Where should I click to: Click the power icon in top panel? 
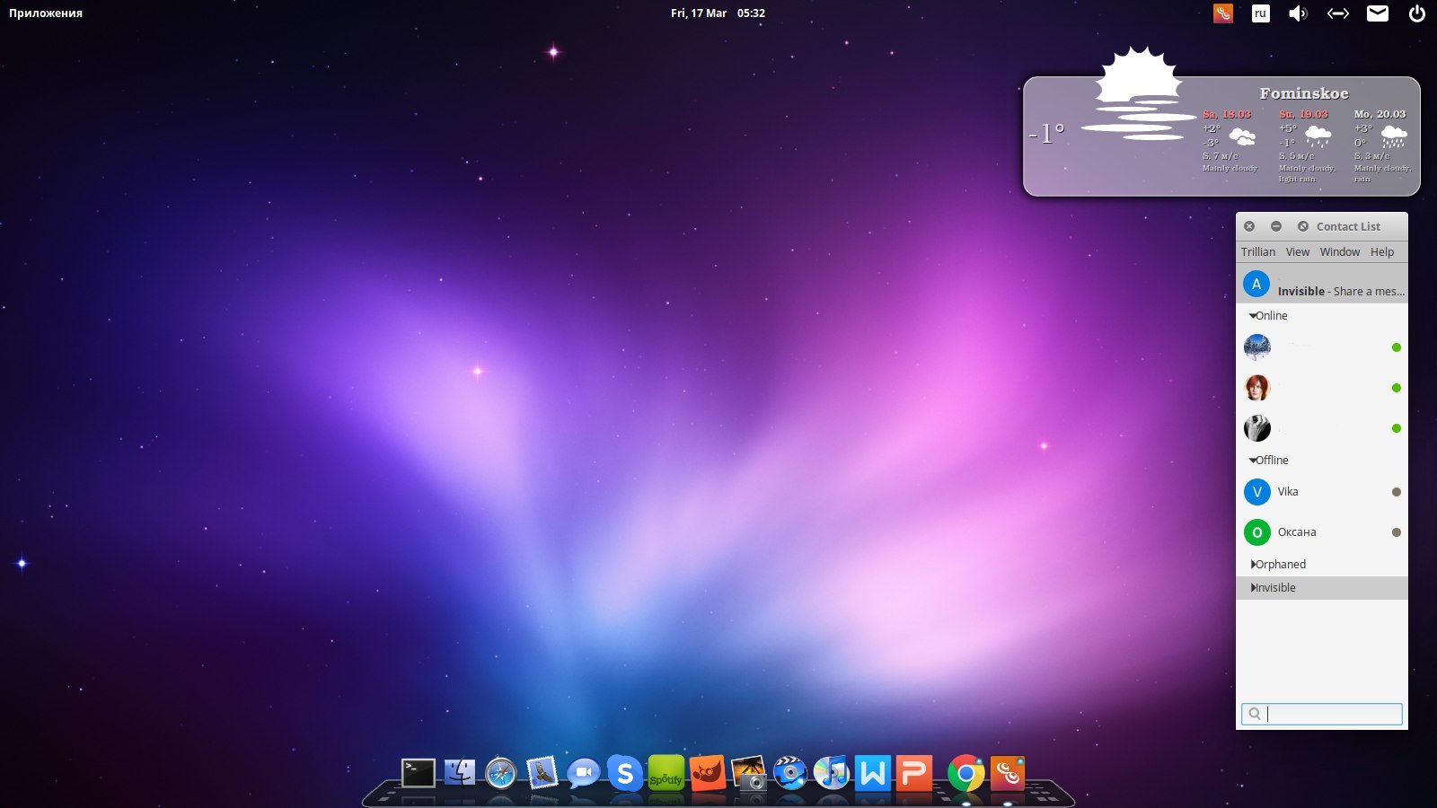click(x=1416, y=13)
